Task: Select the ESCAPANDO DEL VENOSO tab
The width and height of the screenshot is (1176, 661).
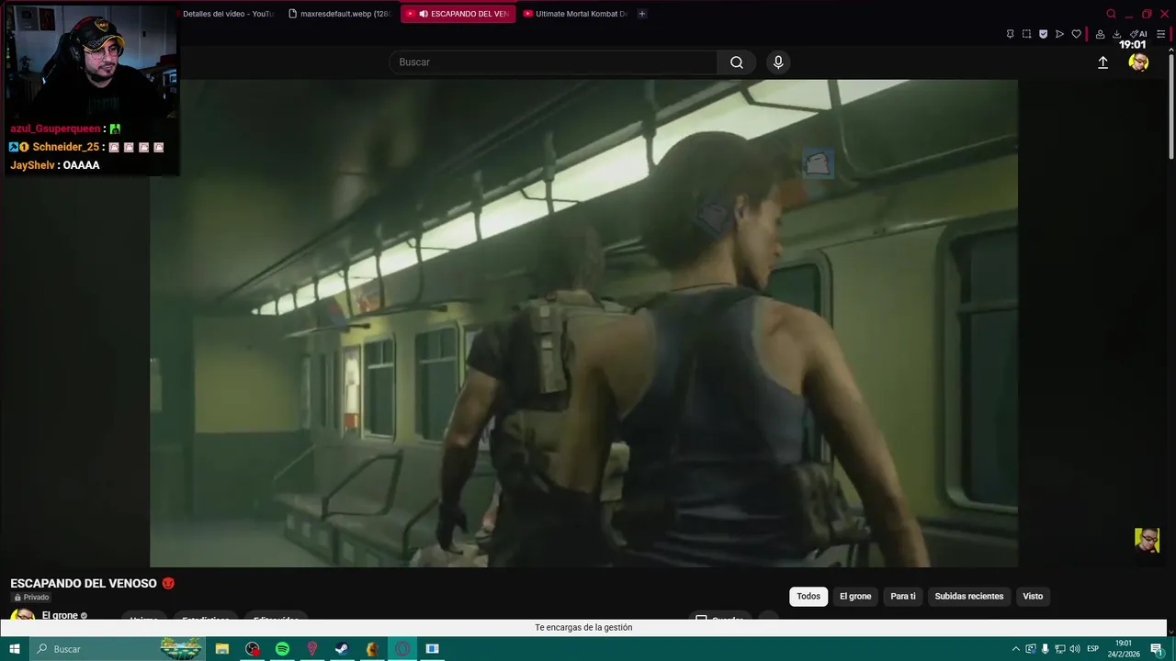Action: (x=458, y=14)
